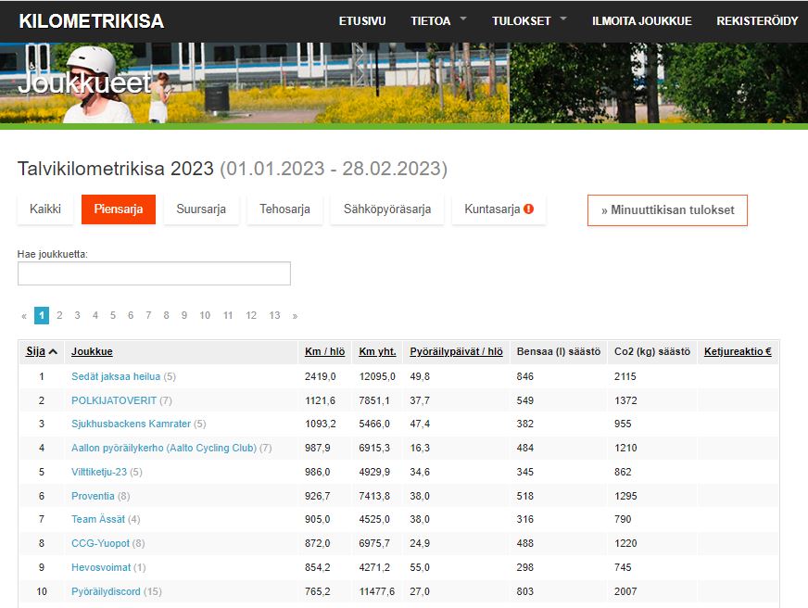808x608 pixels.
Task: Sort by Ketjureaktio € column
Action: point(738,352)
